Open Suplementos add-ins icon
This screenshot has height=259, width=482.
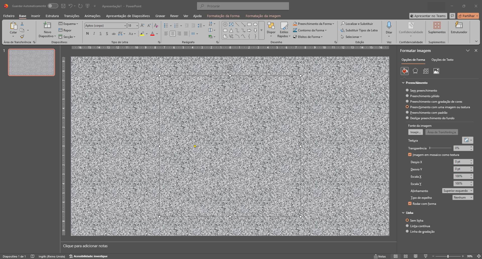click(x=437, y=25)
